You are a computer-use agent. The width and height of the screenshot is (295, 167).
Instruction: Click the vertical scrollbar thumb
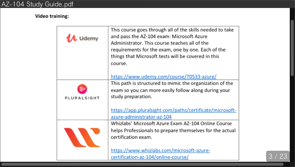tap(292, 48)
